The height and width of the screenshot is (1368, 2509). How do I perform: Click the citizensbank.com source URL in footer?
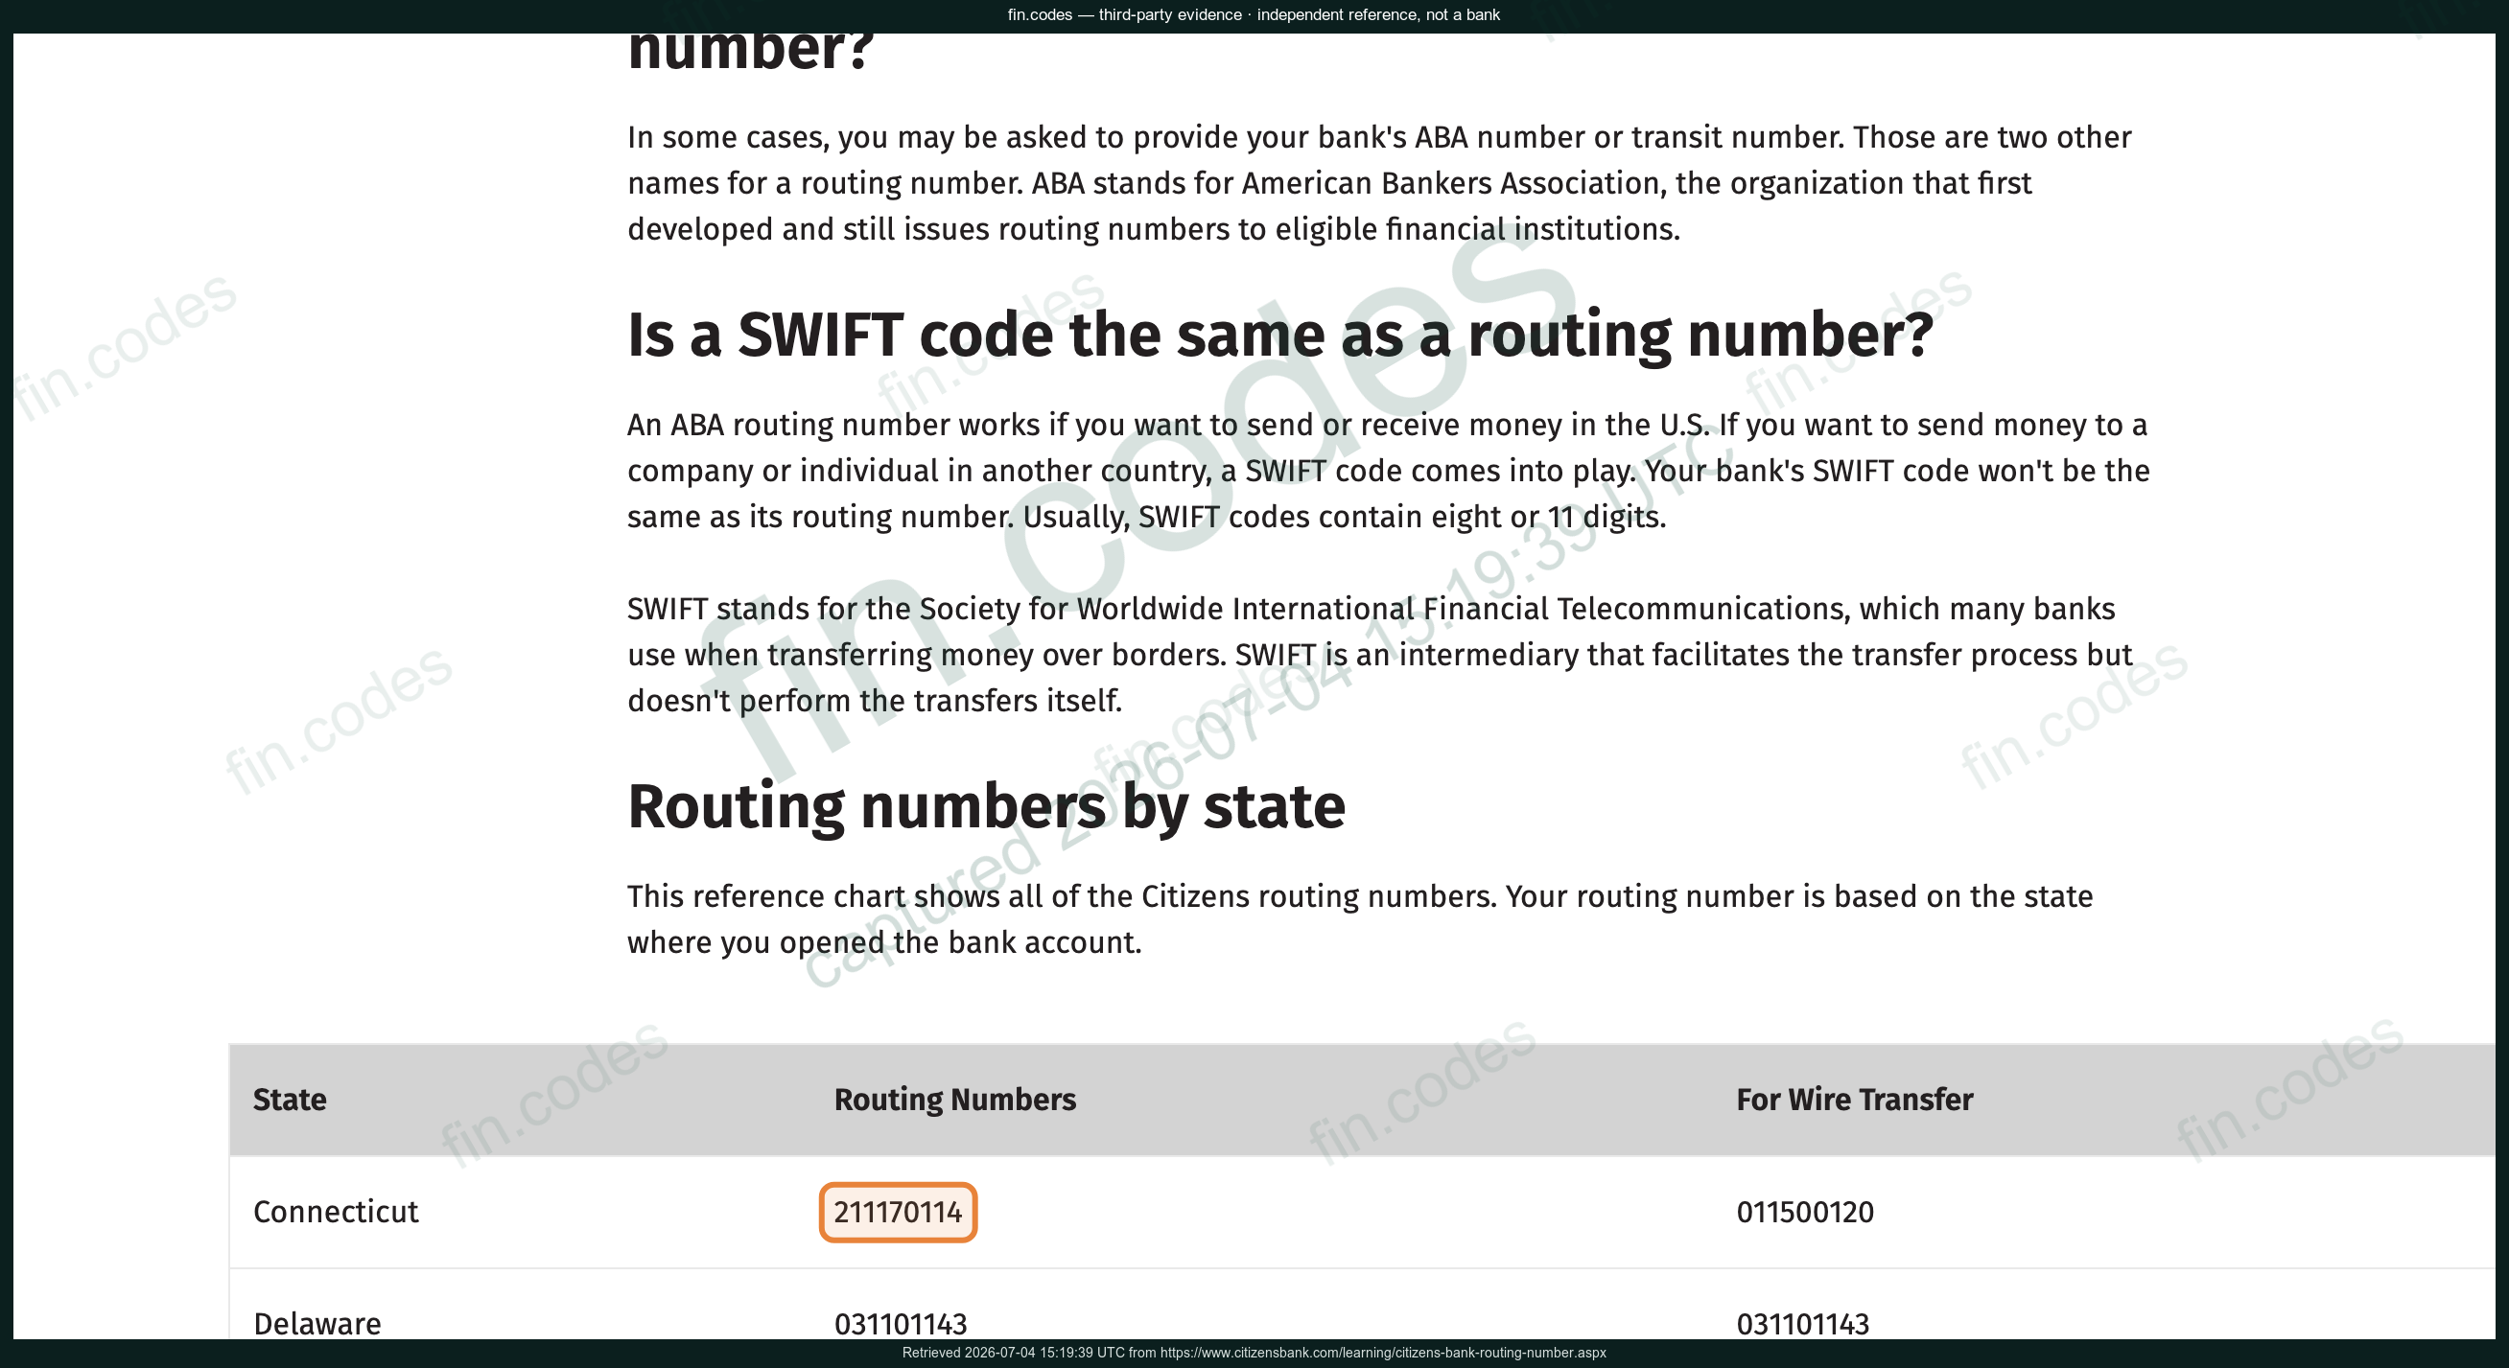pos(1382,1353)
